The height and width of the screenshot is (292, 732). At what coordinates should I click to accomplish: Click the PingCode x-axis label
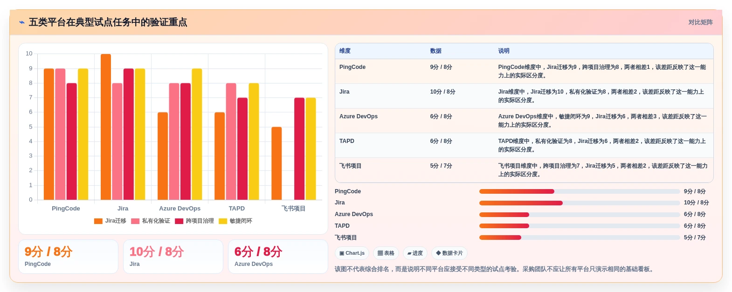pos(66,209)
